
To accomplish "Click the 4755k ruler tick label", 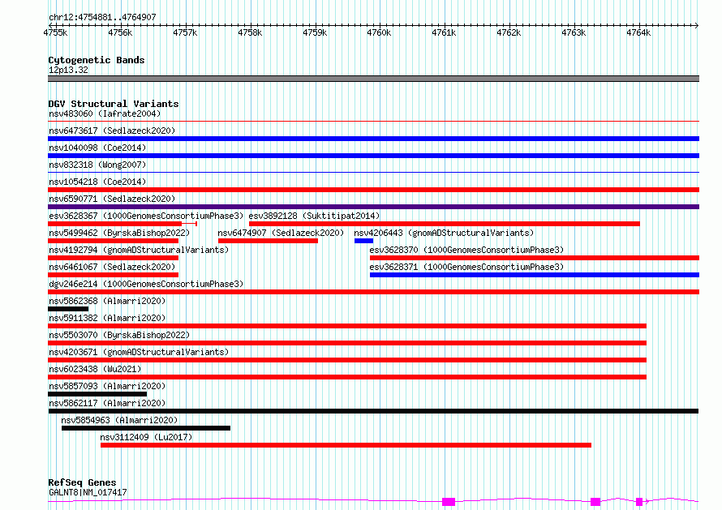I will (55, 32).
